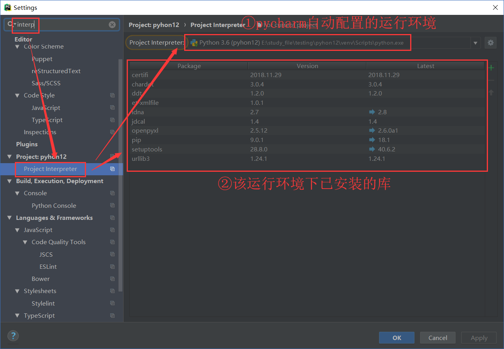Remove the package with the minus icon
The width and height of the screenshot is (504, 349).
pyautogui.click(x=491, y=80)
